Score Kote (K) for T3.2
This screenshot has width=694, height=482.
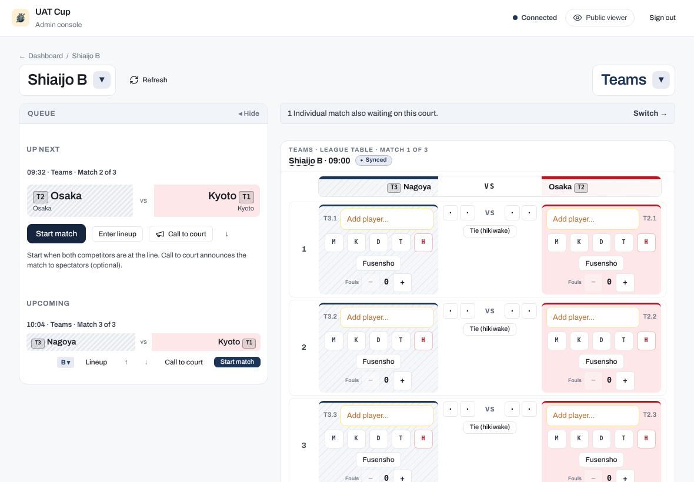point(356,340)
